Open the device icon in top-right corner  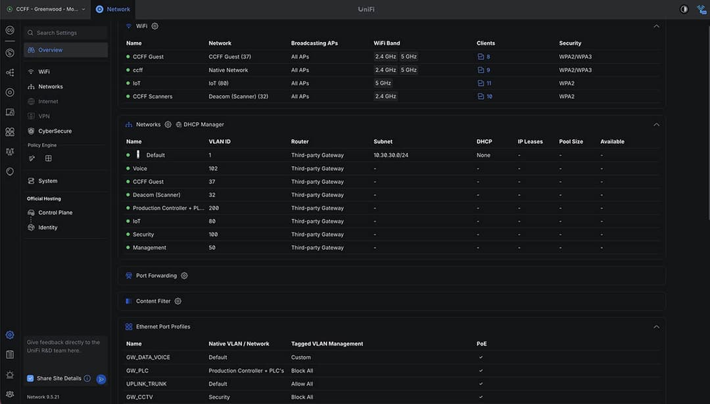pyautogui.click(x=701, y=9)
